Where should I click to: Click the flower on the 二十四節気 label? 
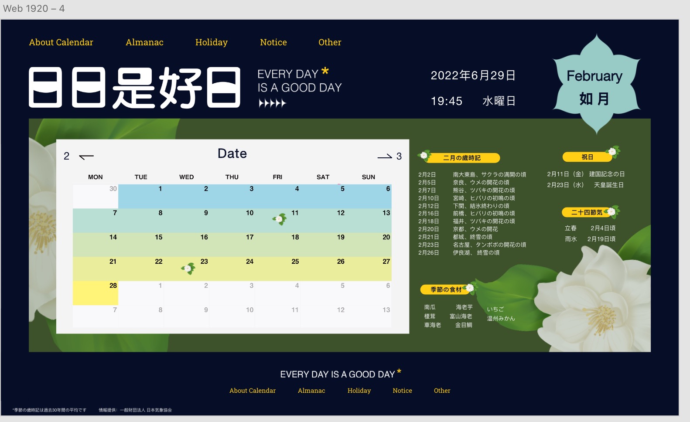point(611,212)
